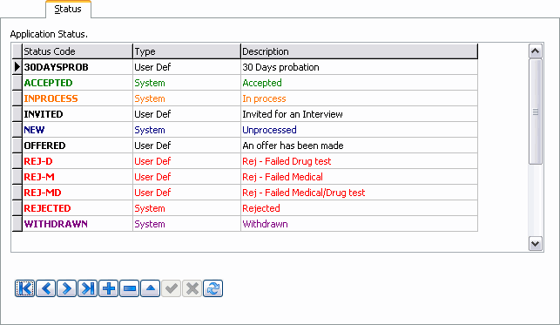Click System type in REJECTED row
Screen dimensions: 560x325
(186, 208)
